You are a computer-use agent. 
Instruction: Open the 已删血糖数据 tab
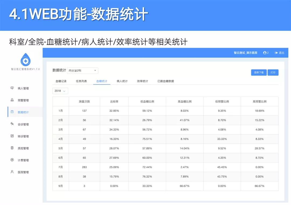tap(166, 81)
